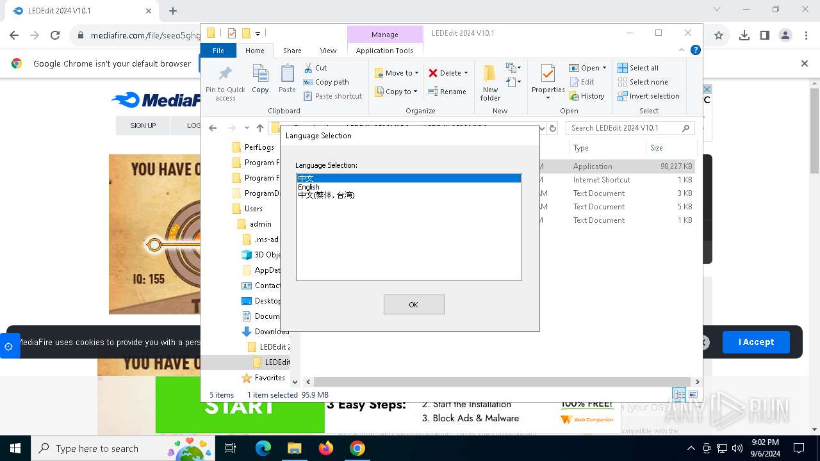Click I Accept cookies button
Image resolution: width=820 pixels, height=461 pixels.
tap(756, 342)
